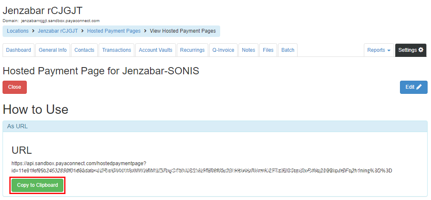Open the Settings gear tab
This screenshot has height=200, width=431.
click(x=411, y=50)
